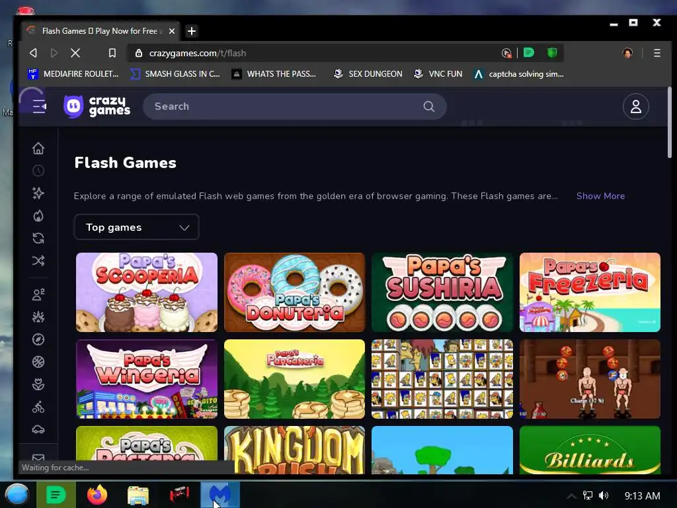This screenshot has height=508, width=677.
Task: Open Papa's Scooperia game thumbnail
Action: click(x=147, y=292)
